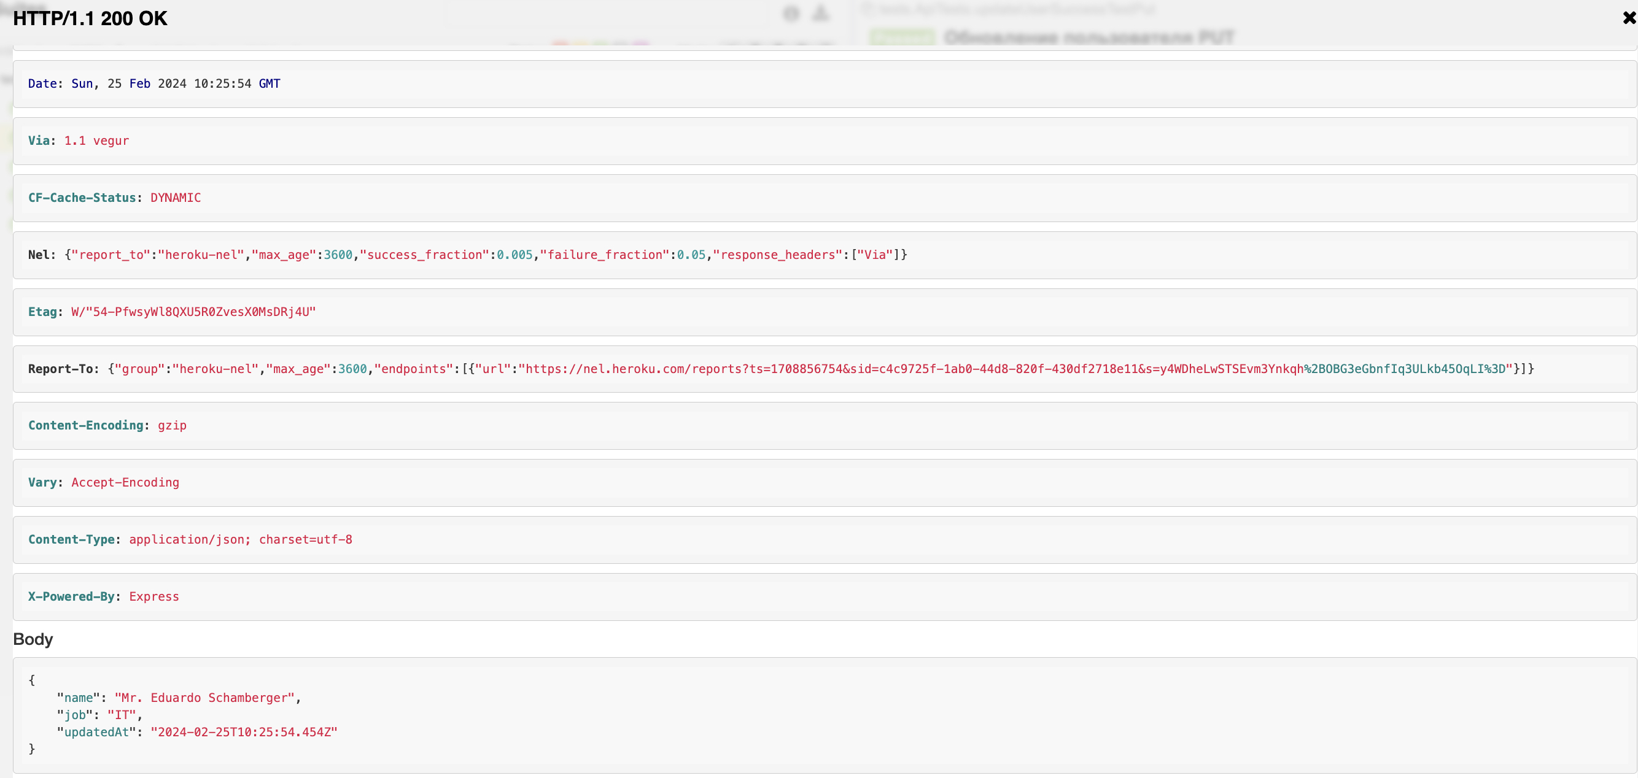Click the Report-To header name

pos(60,369)
